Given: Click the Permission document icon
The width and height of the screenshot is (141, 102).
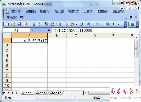Looking at the screenshot, I should point(26,24).
